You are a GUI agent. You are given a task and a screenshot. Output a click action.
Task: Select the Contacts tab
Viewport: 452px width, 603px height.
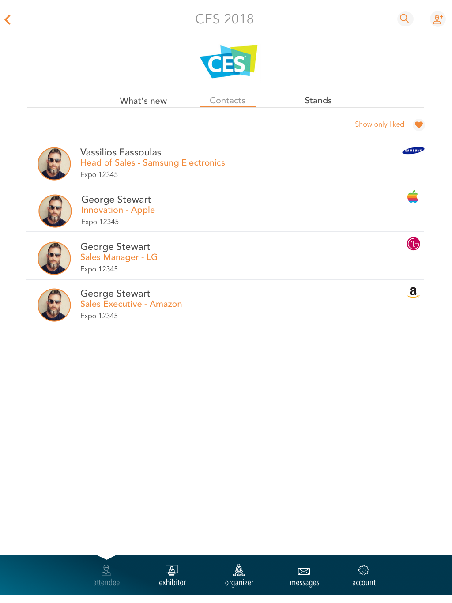coord(228,100)
